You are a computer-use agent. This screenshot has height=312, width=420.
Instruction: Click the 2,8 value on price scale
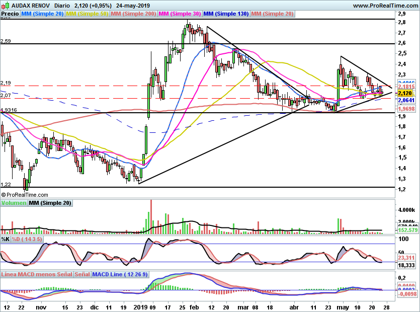pyautogui.click(x=402, y=22)
